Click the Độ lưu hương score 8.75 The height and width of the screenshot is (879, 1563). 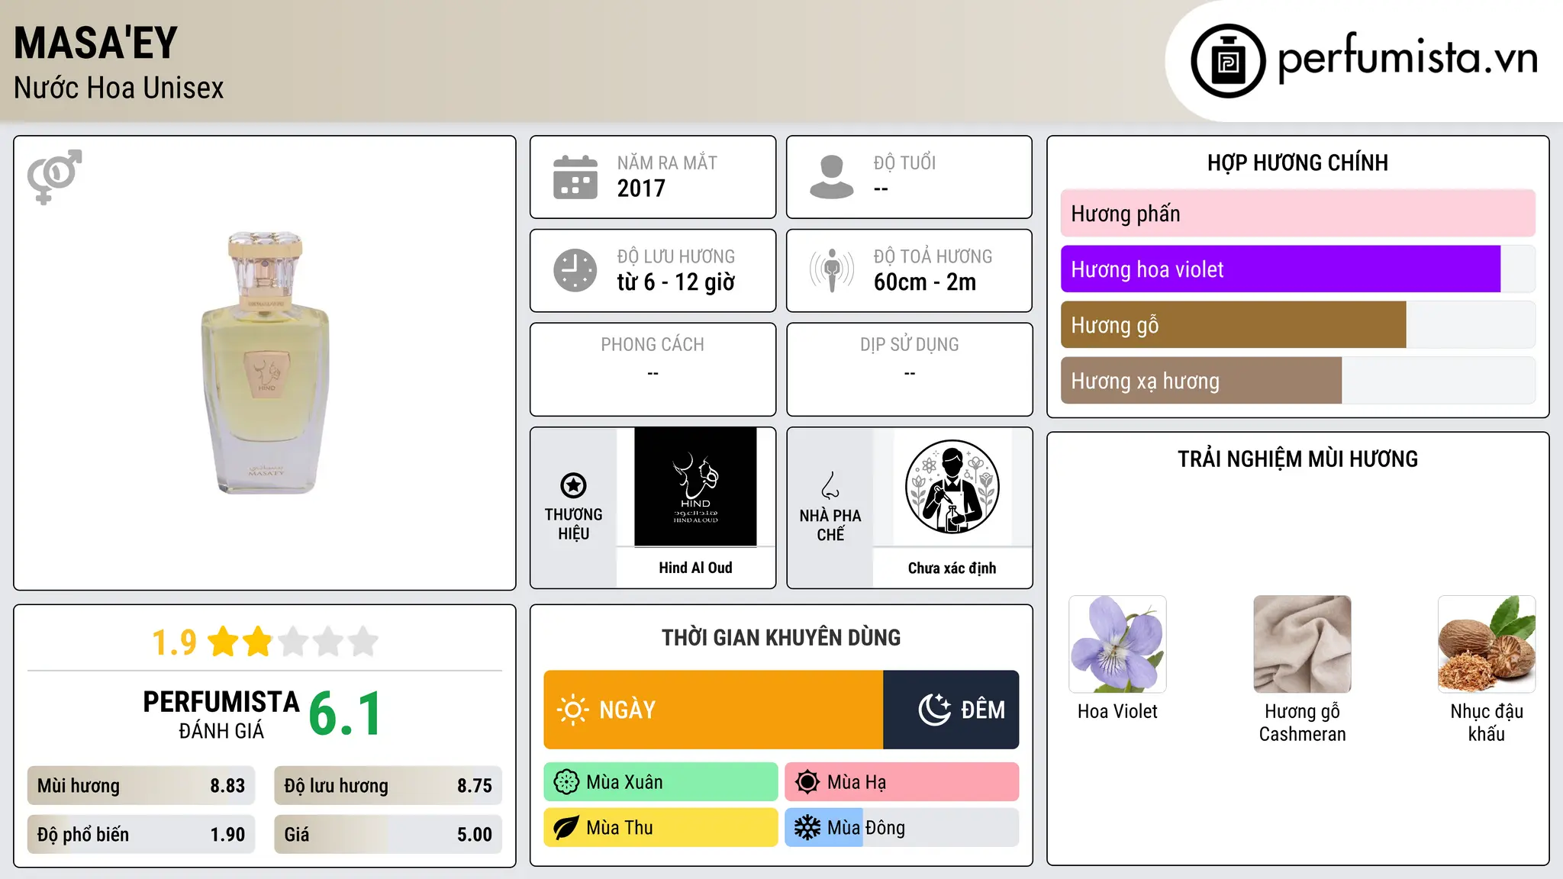point(475,786)
